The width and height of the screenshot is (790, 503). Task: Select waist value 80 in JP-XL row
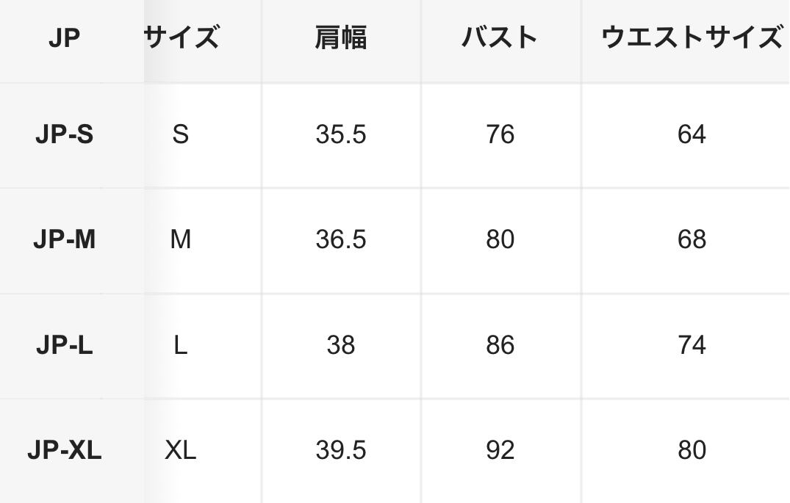[x=691, y=450]
